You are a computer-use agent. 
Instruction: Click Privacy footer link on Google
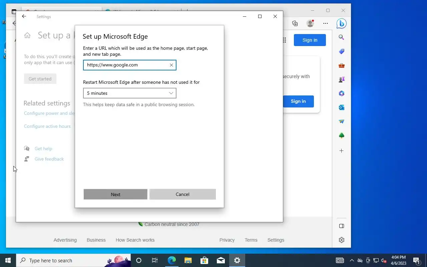tap(227, 240)
